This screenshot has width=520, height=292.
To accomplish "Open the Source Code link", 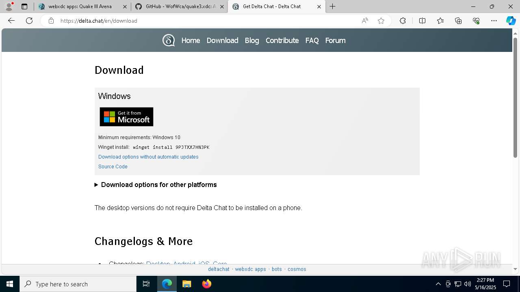I will [x=113, y=167].
